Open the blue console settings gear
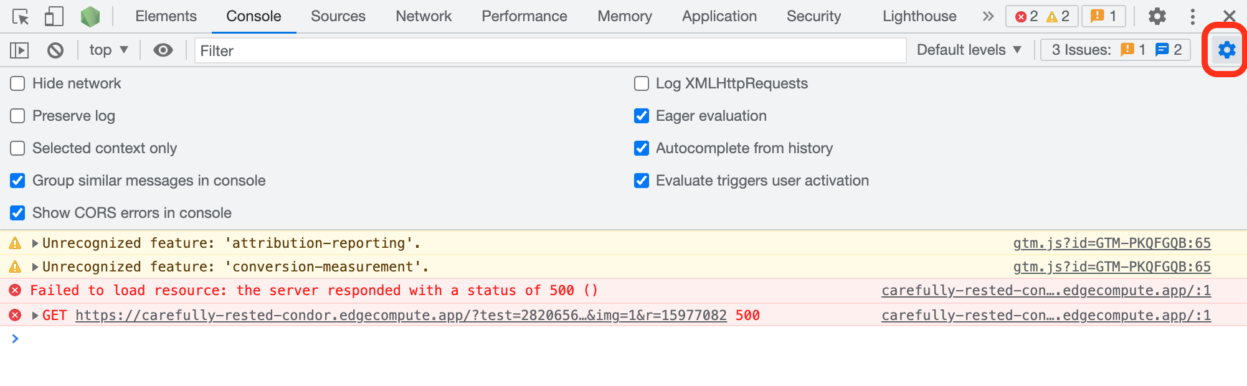 pos(1226,50)
